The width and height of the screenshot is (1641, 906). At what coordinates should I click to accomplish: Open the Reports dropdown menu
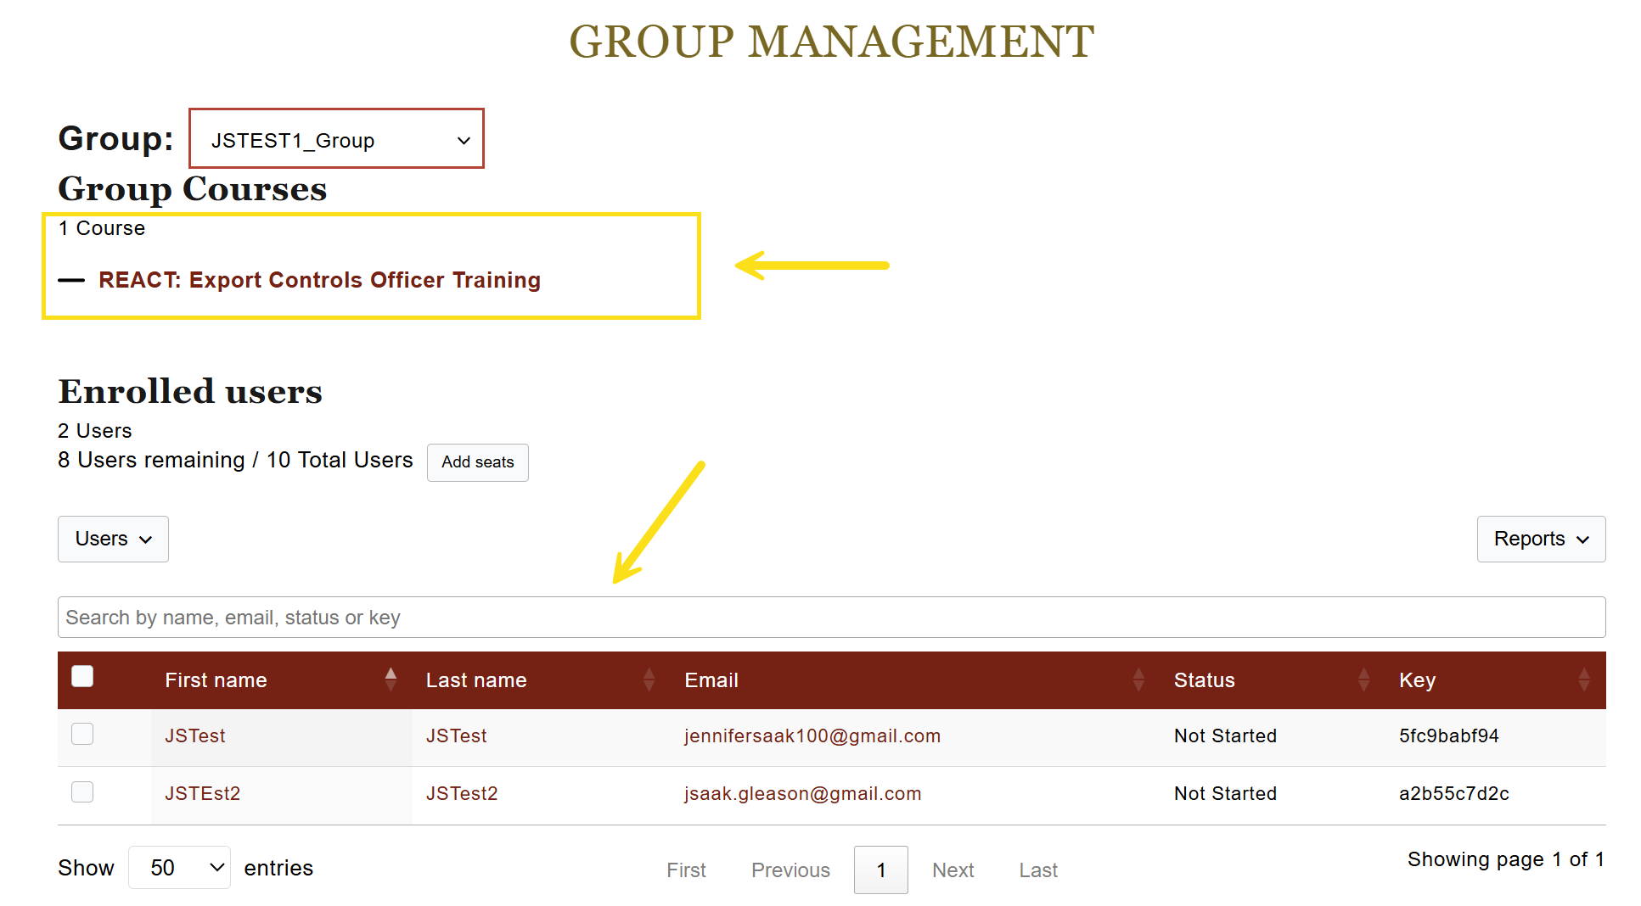1540,539
